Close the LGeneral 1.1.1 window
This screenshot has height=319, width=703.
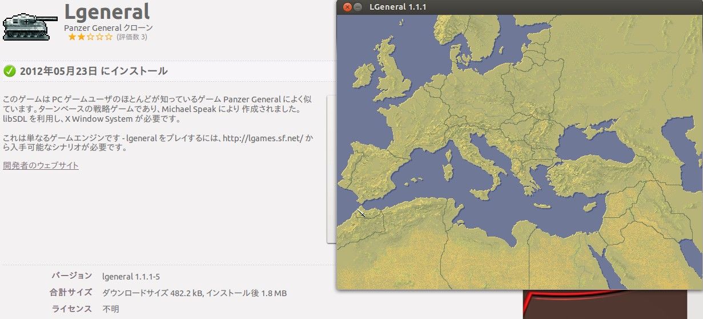click(x=347, y=7)
